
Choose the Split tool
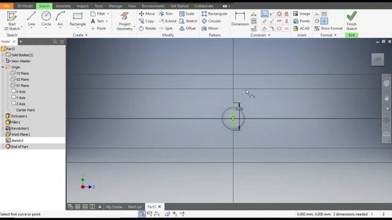(166, 29)
